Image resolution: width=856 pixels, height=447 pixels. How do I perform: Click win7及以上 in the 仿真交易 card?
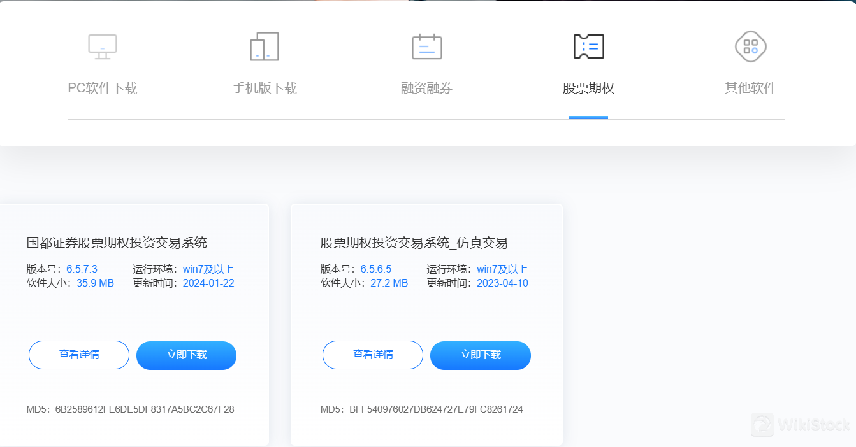[502, 269]
